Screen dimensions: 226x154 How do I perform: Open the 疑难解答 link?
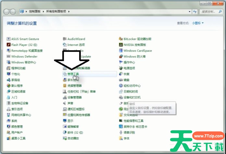73,127
